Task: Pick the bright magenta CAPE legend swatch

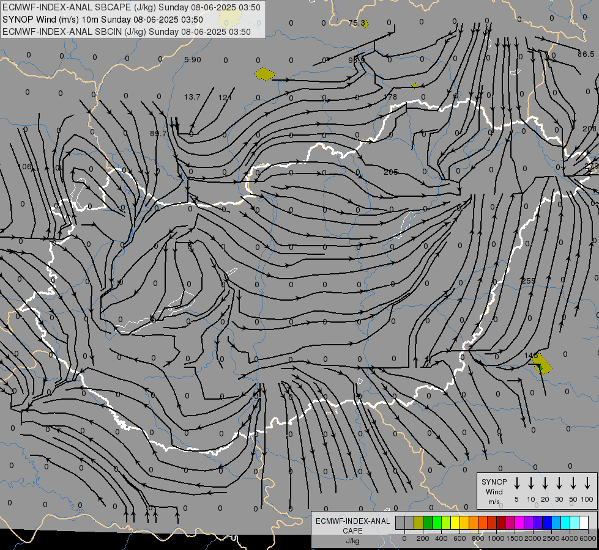Action: (519, 522)
